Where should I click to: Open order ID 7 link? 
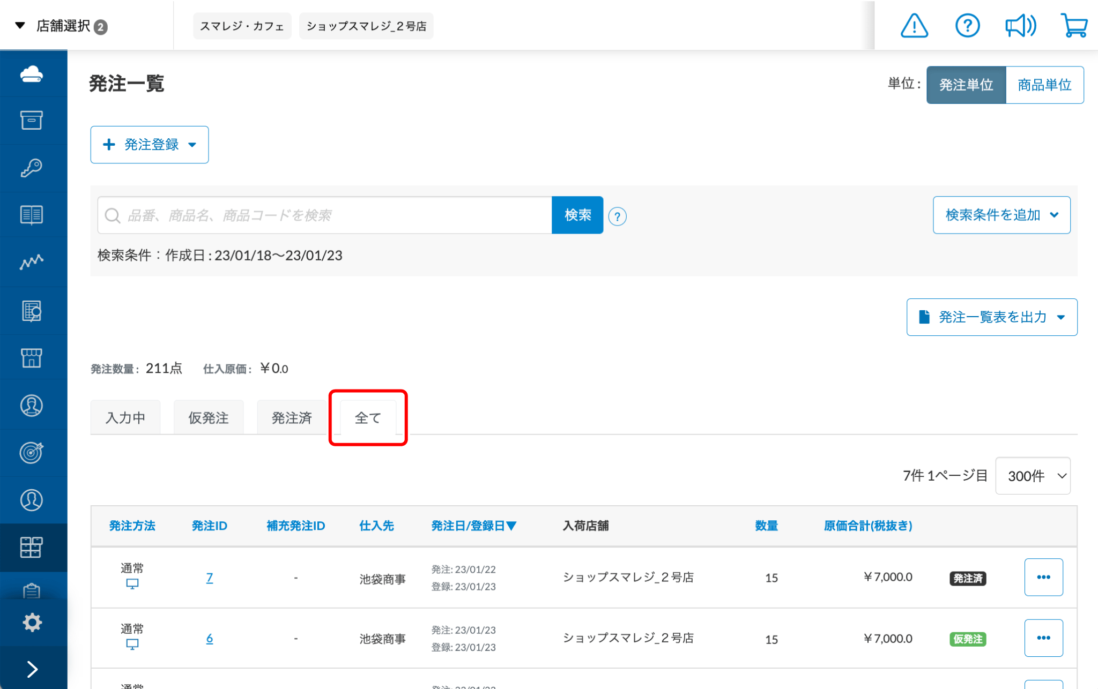pos(209,578)
